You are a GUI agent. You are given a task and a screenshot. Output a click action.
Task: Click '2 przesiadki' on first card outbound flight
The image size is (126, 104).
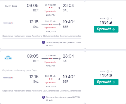(x=50, y=11)
